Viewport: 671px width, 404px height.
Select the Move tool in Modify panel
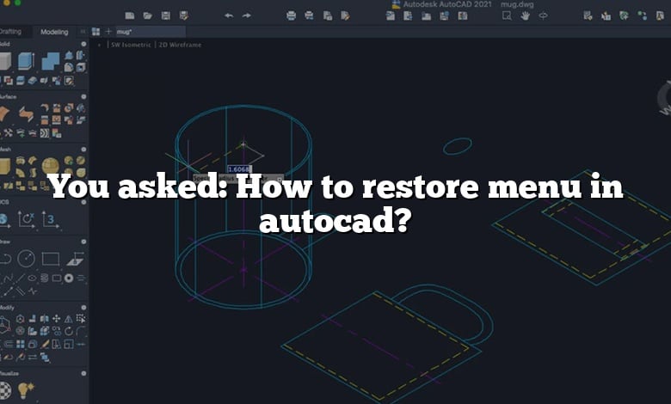point(56,319)
